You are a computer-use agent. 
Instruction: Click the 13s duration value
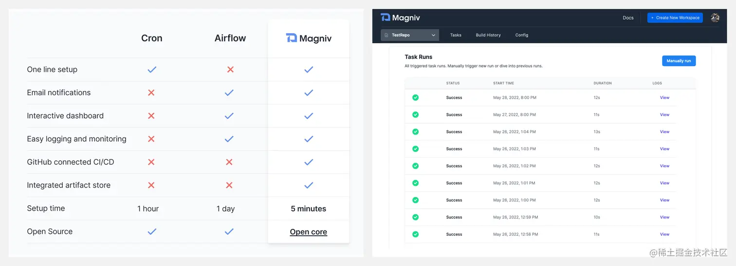[597, 132]
